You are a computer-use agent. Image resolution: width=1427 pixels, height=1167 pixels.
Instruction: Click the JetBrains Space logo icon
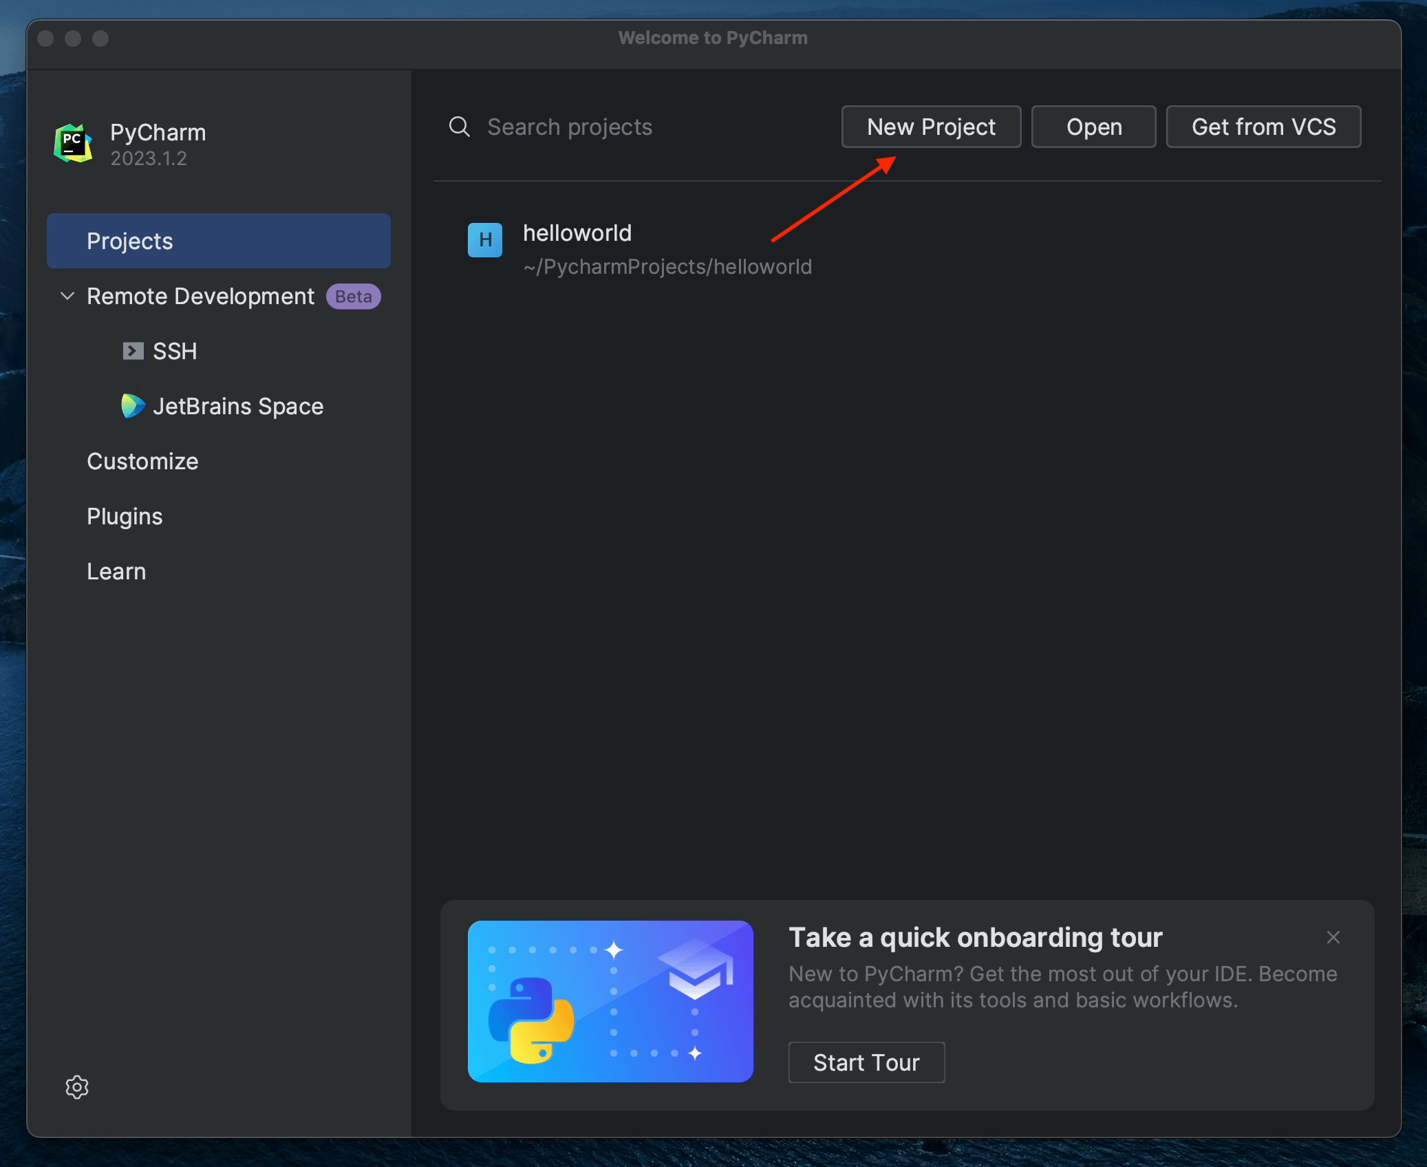click(x=132, y=406)
